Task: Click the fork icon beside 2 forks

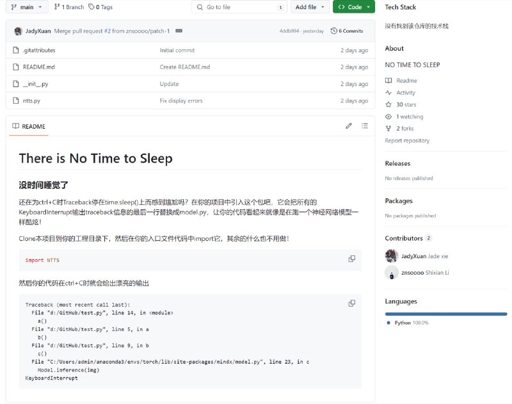Action: tap(388, 129)
